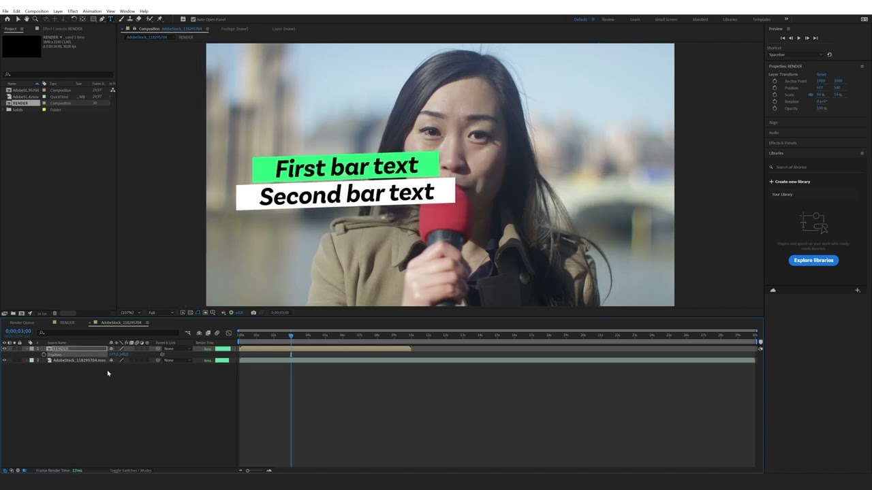Click Create new library

tap(790, 182)
